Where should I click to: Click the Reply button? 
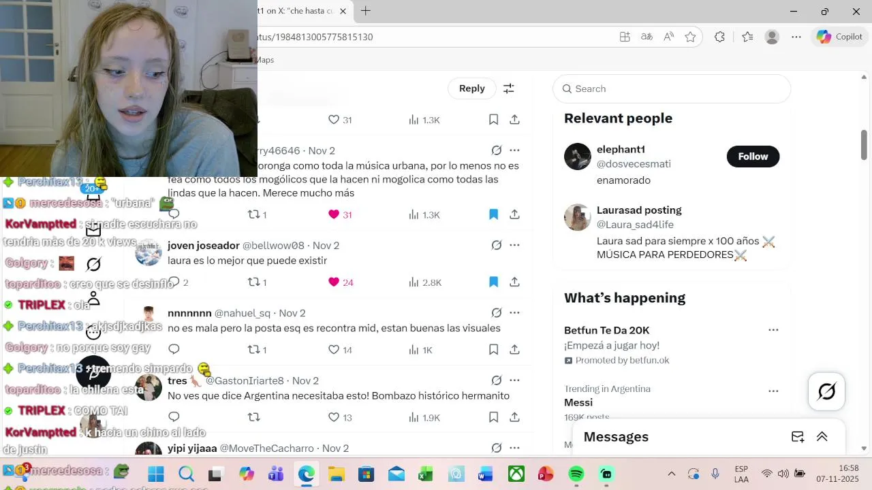(x=471, y=88)
